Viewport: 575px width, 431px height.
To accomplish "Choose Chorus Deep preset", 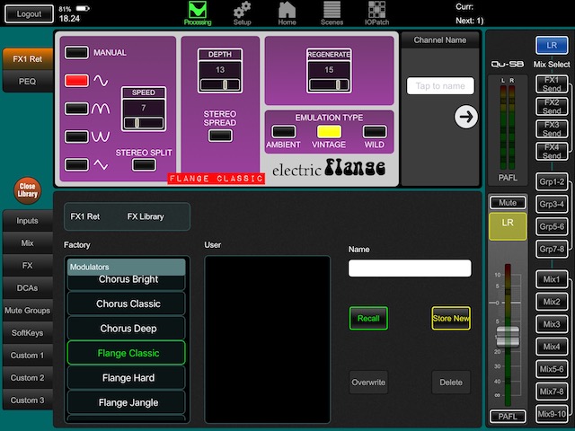I will pyautogui.click(x=127, y=329).
